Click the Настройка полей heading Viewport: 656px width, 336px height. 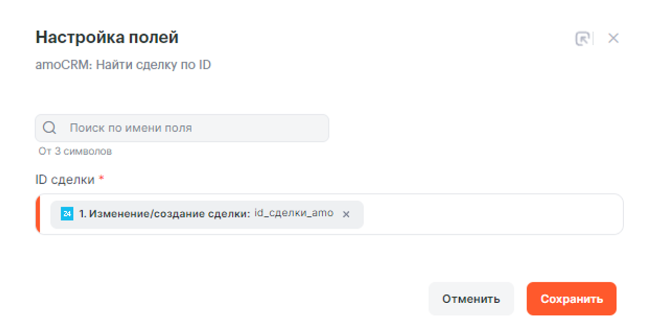click(x=107, y=37)
